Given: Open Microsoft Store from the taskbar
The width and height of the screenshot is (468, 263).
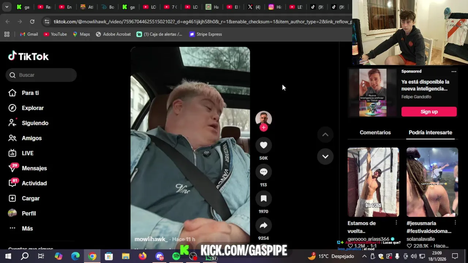Looking at the screenshot, I should [109, 256].
